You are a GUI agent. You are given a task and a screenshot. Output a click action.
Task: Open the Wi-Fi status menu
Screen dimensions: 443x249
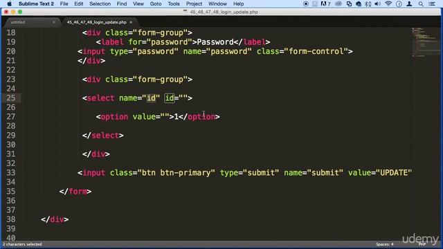(388, 4)
